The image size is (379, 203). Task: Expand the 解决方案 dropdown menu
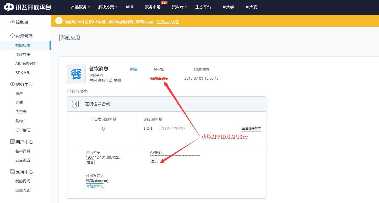point(107,7)
